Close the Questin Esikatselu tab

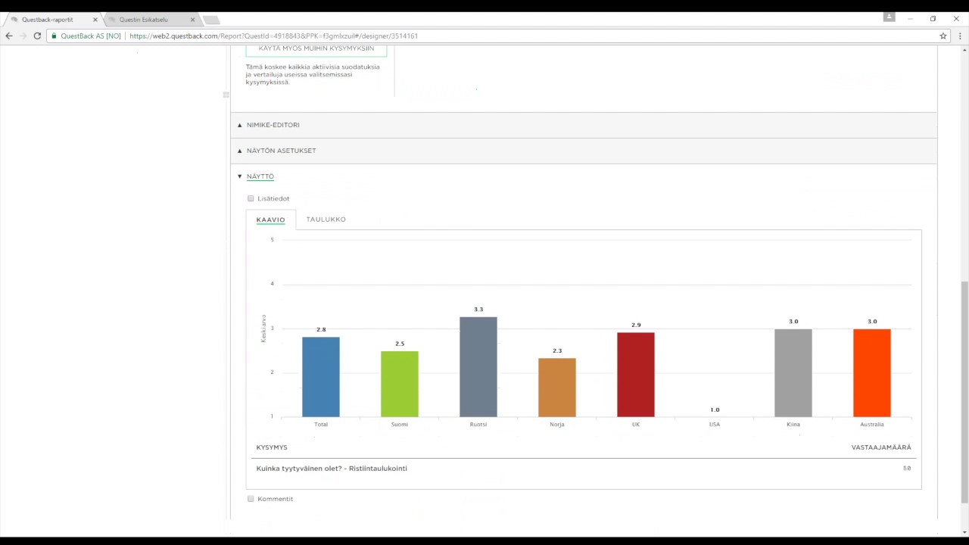[192, 20]
